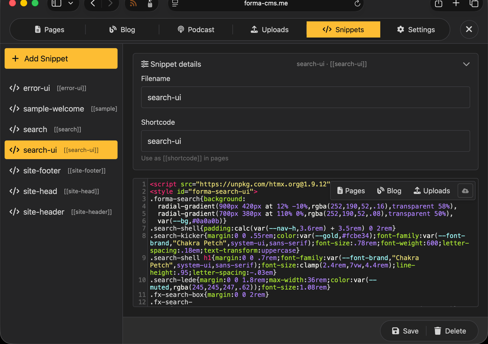The height and width of the screenshot is (344, 488).
Task: Reload the forma-cms.me page
Action: [357, 4]
